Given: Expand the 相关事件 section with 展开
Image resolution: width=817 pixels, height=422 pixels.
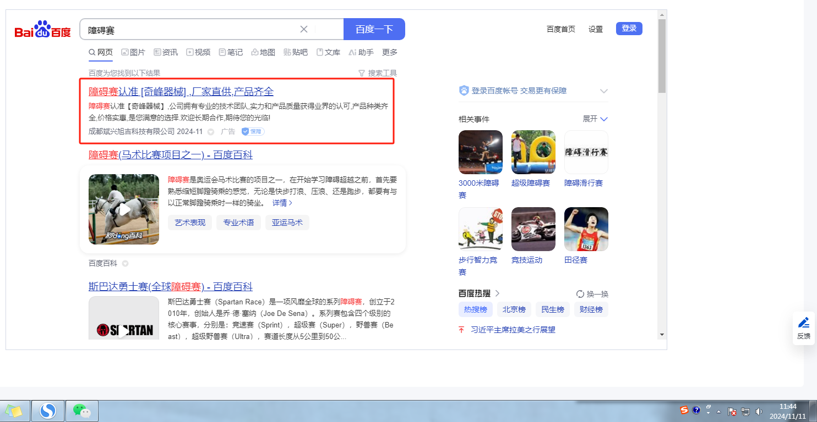Looking at the screenshot, I should point(595,119).
